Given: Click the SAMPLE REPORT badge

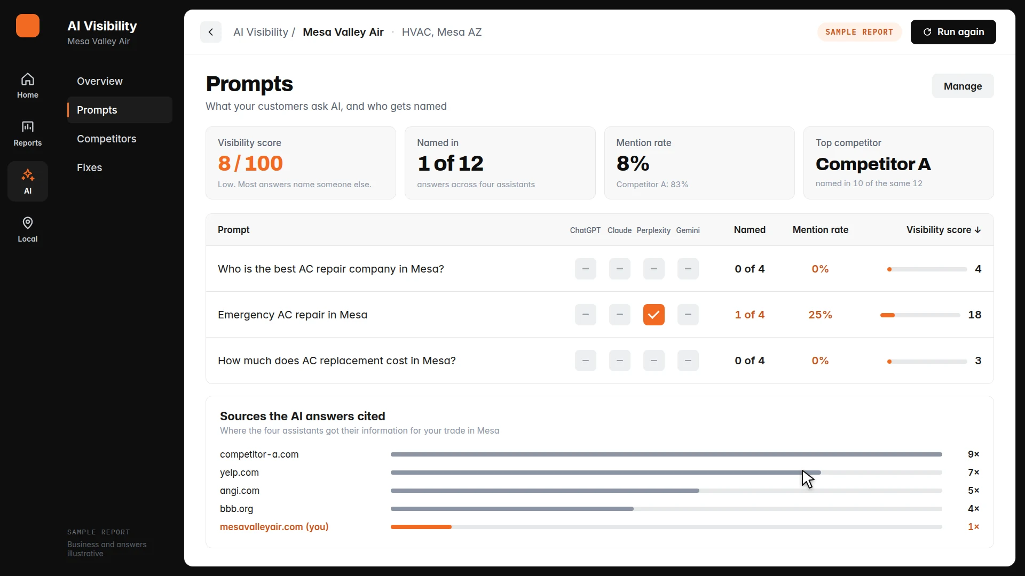Looking at the screenshot, I should pyautogui.click(x=859, y=32).
